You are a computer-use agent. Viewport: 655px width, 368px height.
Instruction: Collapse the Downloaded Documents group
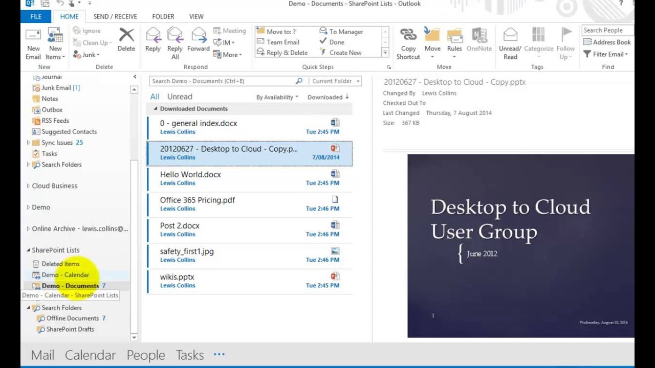tap(154, 109)
